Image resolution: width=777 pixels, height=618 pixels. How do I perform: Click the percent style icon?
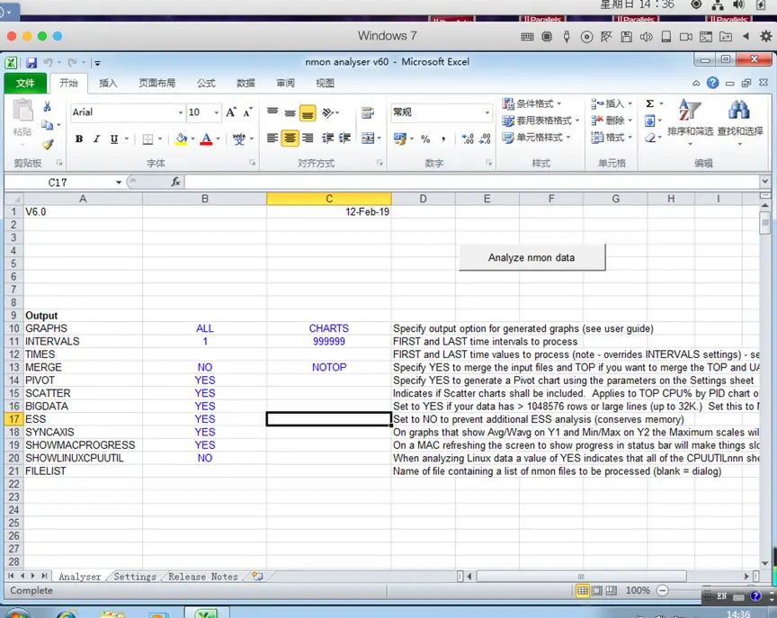pos(425,139)
